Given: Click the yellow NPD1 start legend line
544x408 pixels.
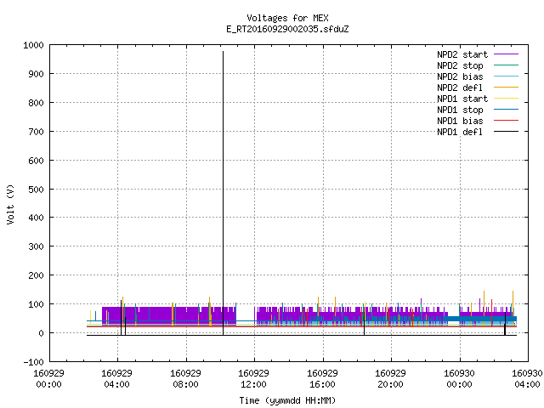Looking at the screenshot, I should [506, 99].
